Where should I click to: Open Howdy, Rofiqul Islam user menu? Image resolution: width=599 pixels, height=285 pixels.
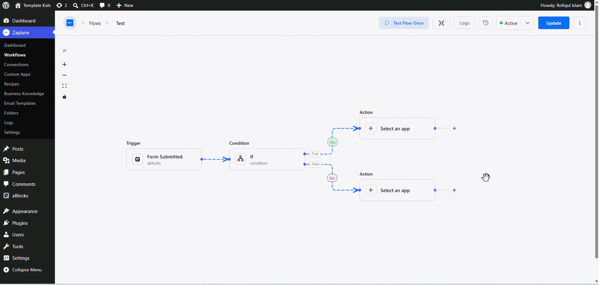tap(566, 5)
